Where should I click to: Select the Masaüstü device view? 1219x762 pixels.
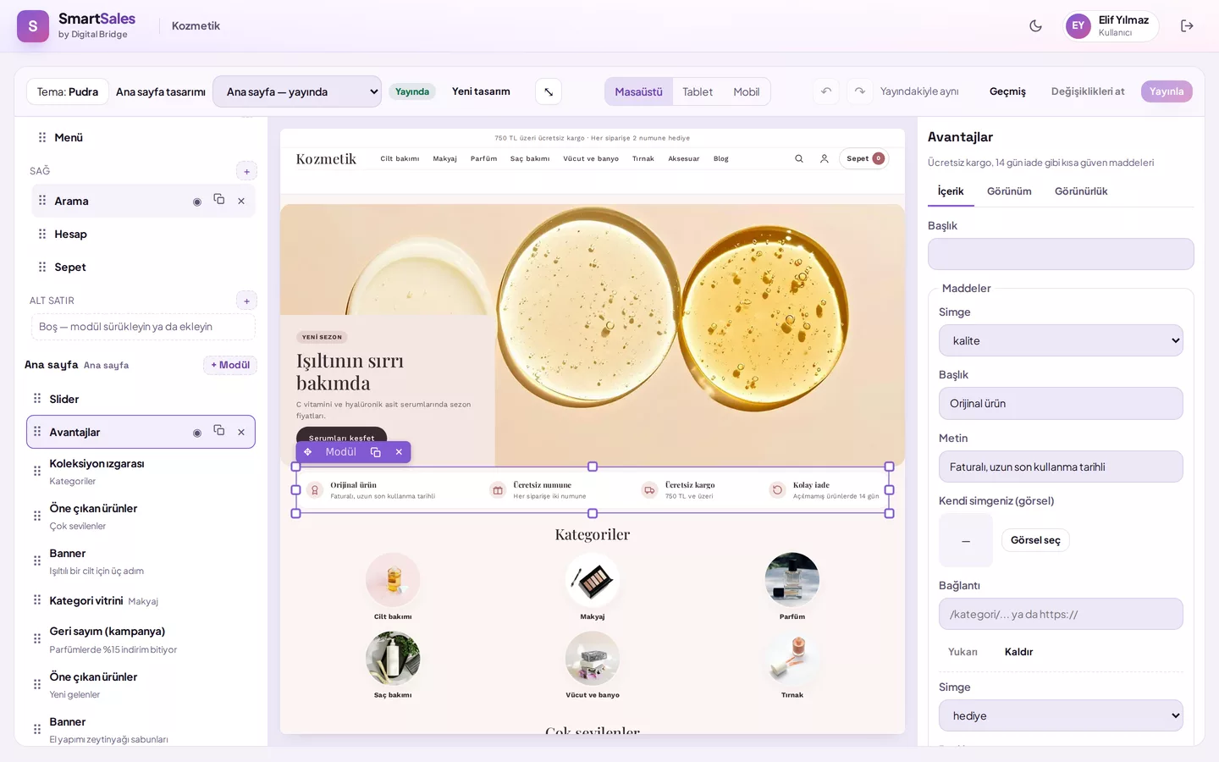638,91
